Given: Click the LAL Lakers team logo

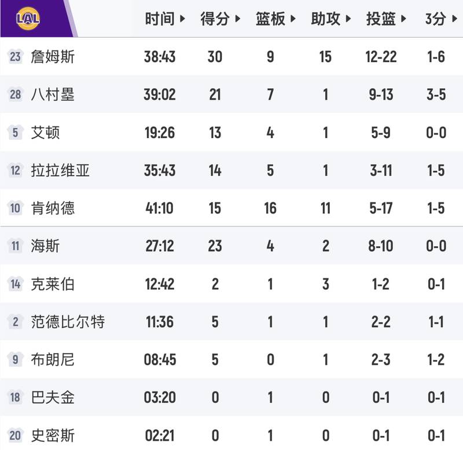Looking at the screenshot, I should tap(28, 17).
